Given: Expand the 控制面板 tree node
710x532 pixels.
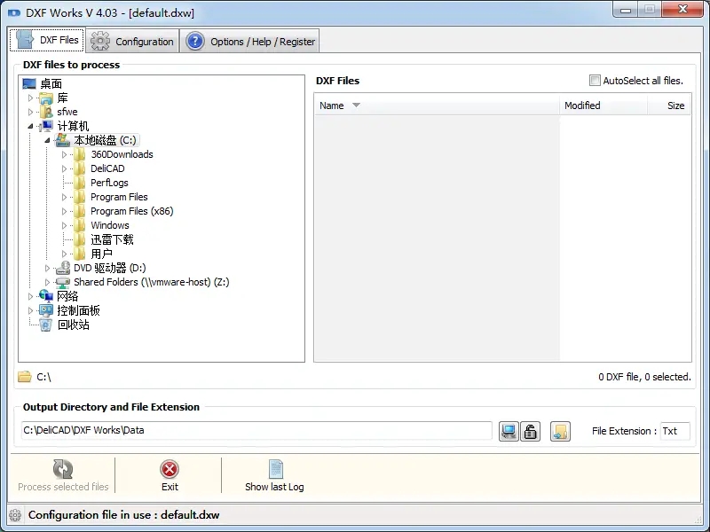Looking at the screenshot, I should (30, 311).
